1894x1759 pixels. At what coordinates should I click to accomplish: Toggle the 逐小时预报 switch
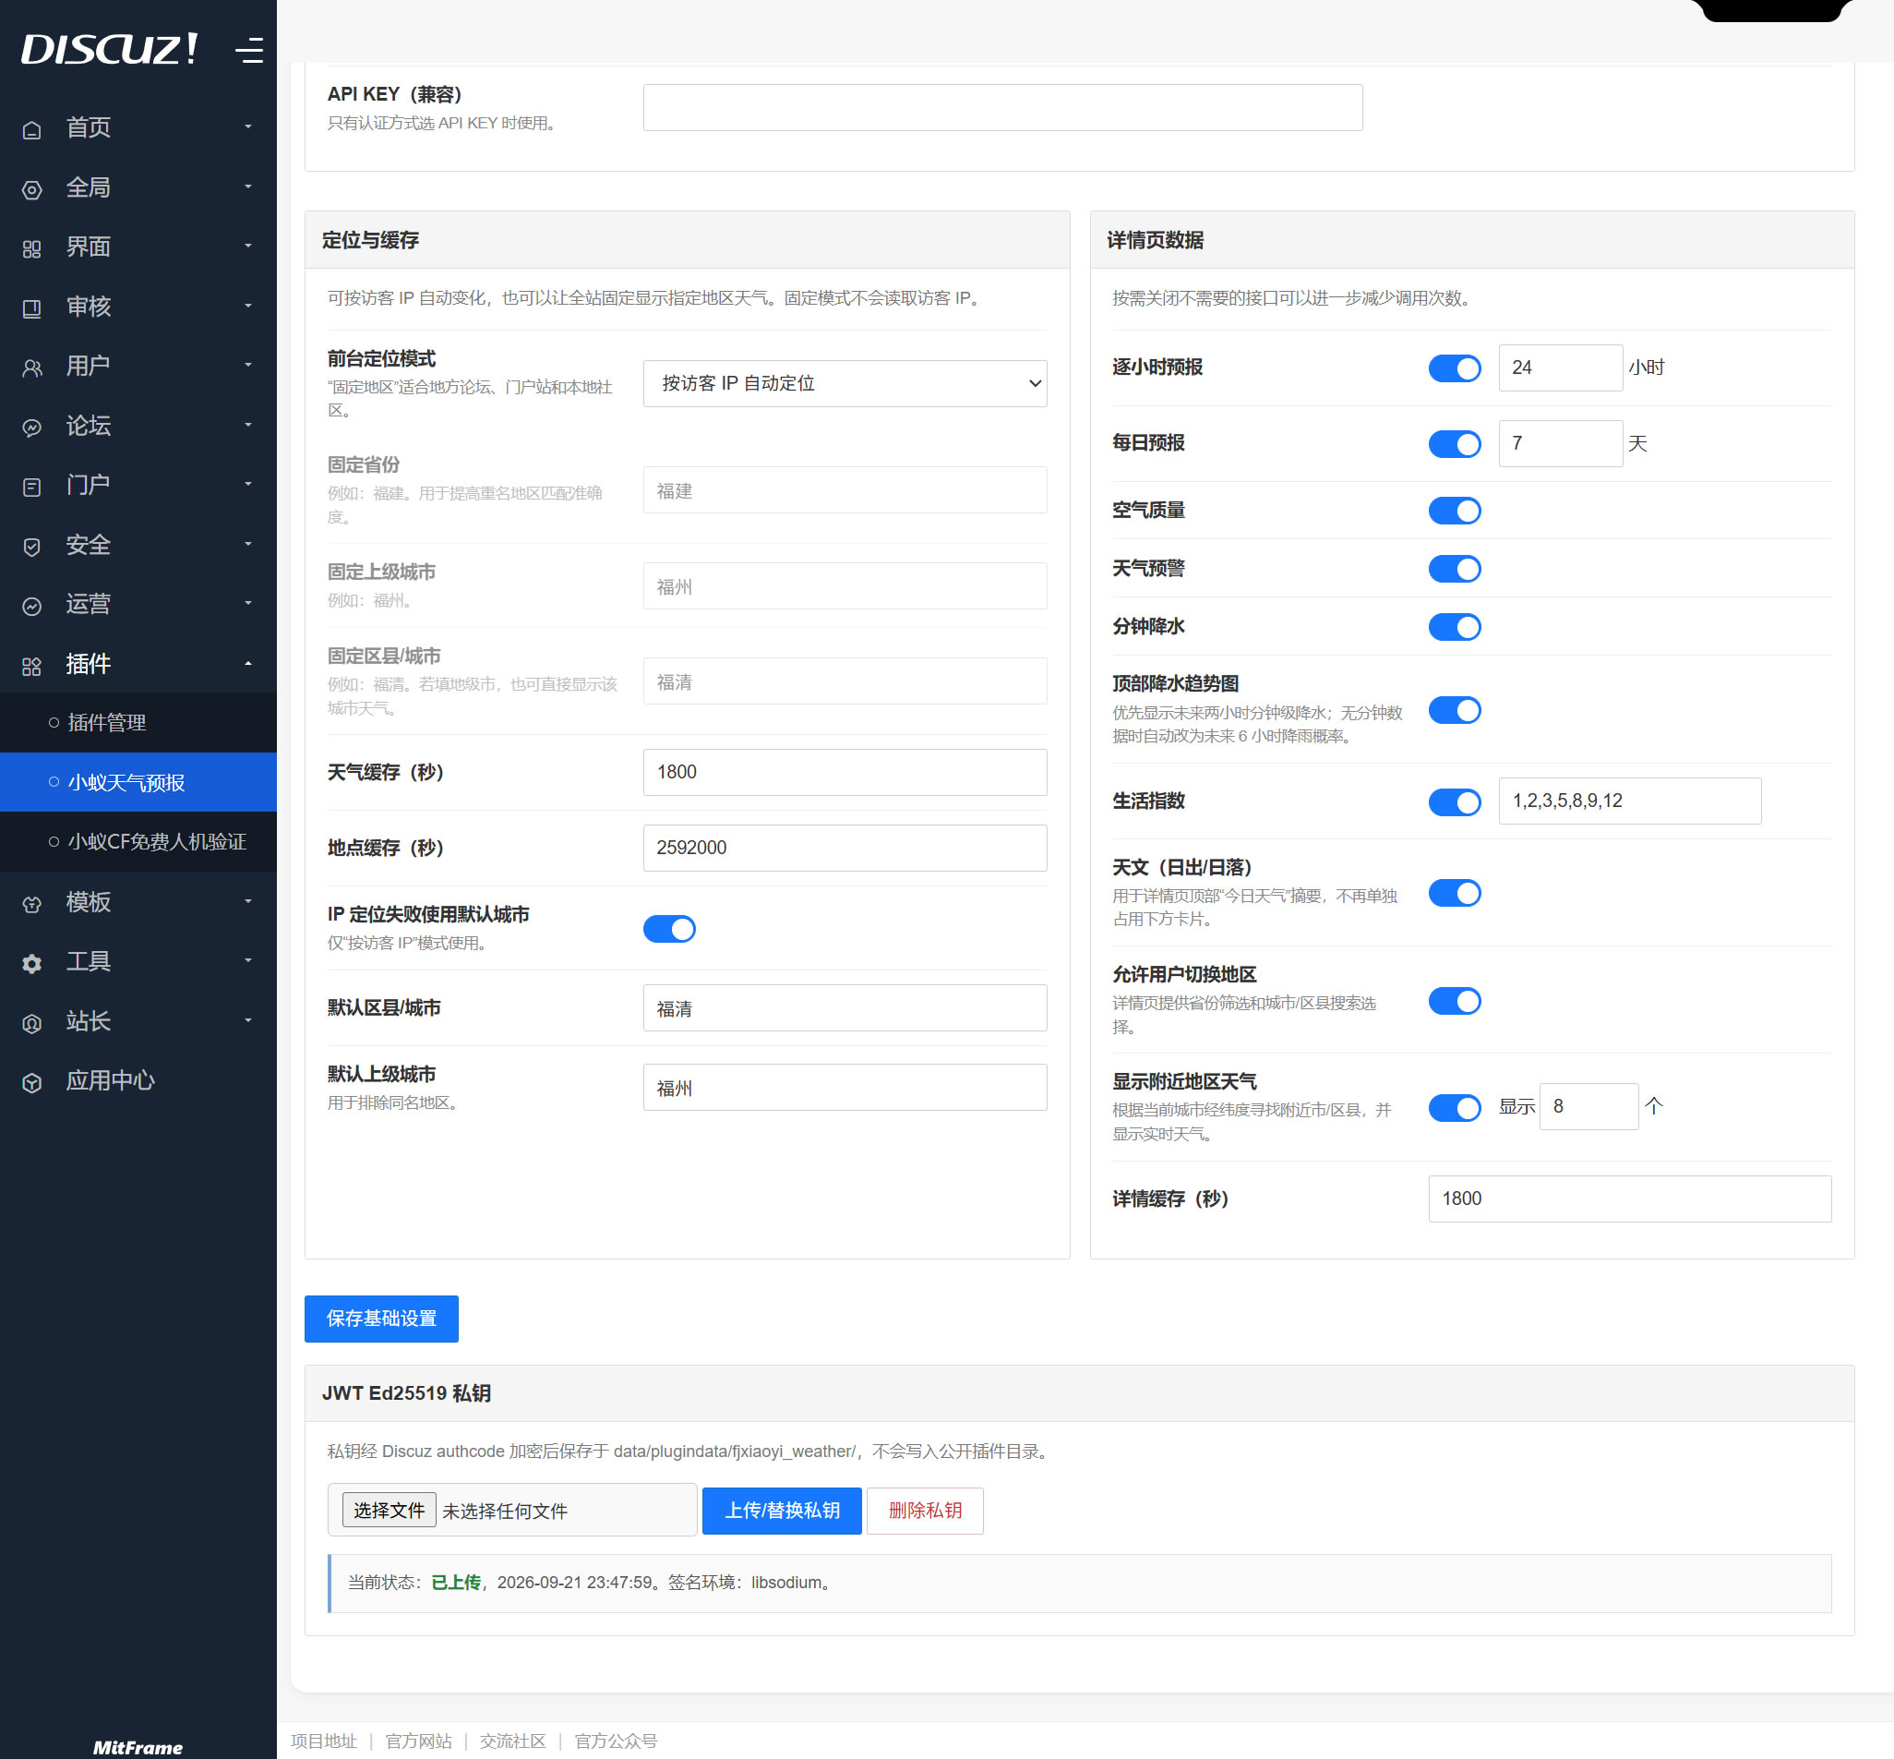[x=1455, y=367]
